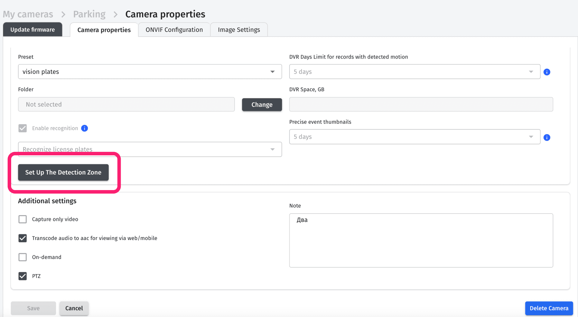
Task: Click info icon beside Precise event thumbnails
Action: pos(547,137)
